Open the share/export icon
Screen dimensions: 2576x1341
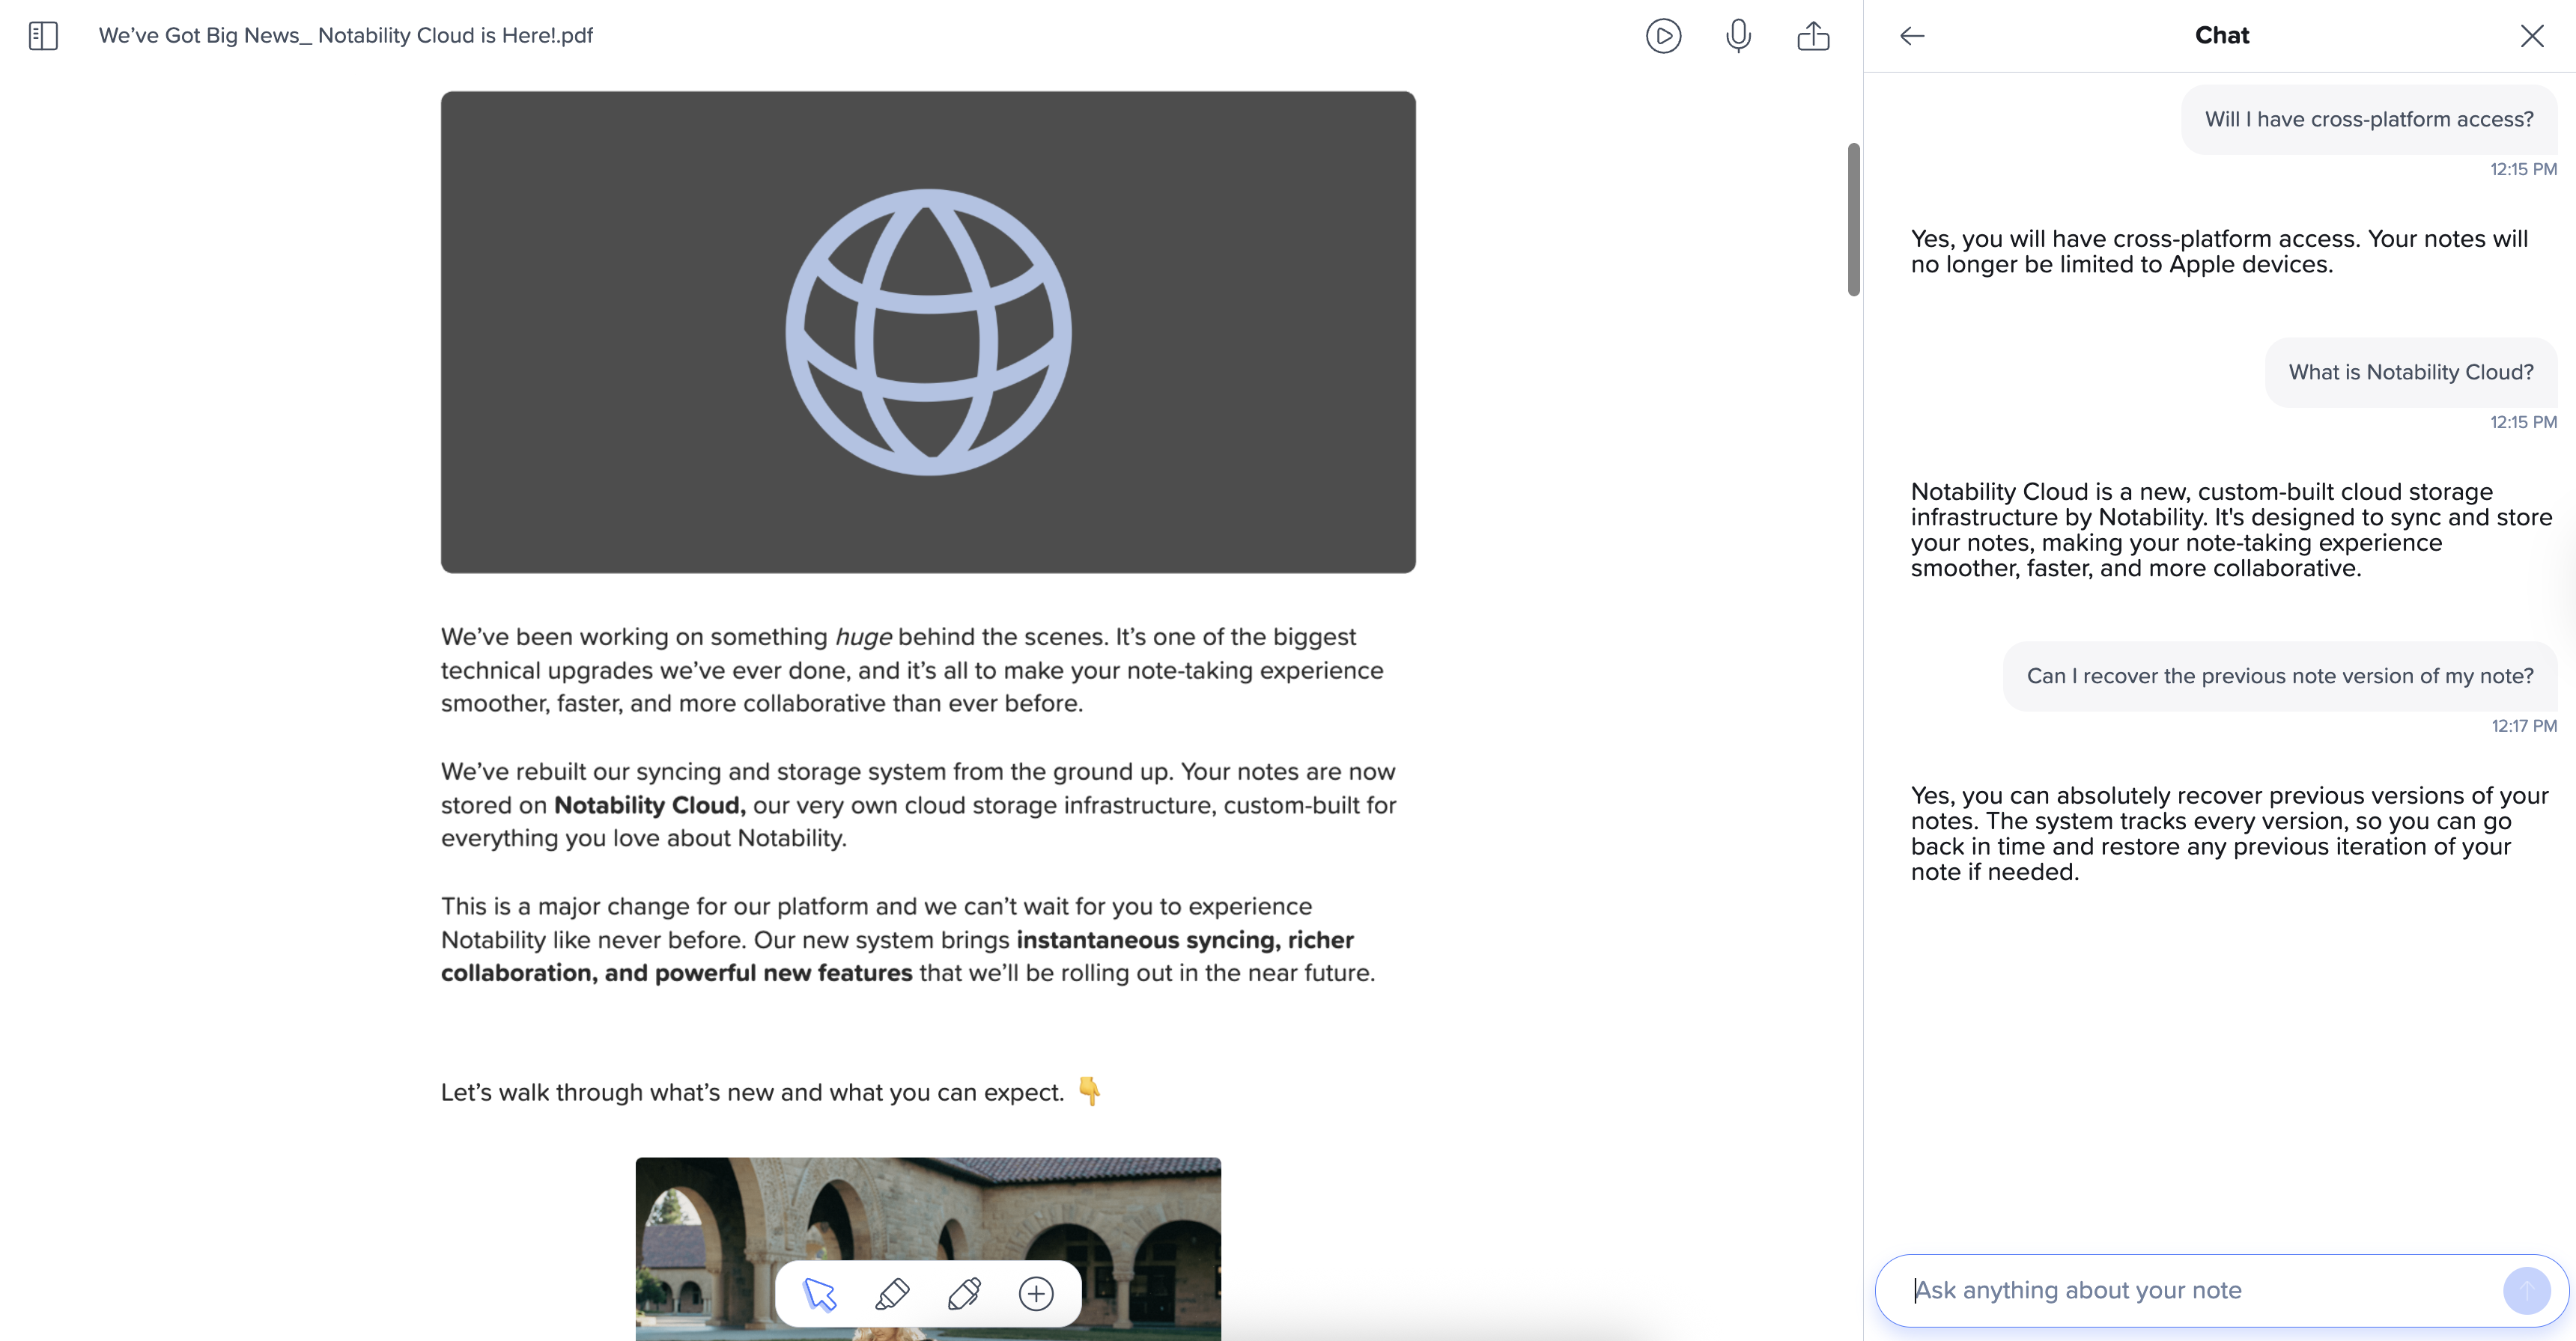coord(1812,36)
